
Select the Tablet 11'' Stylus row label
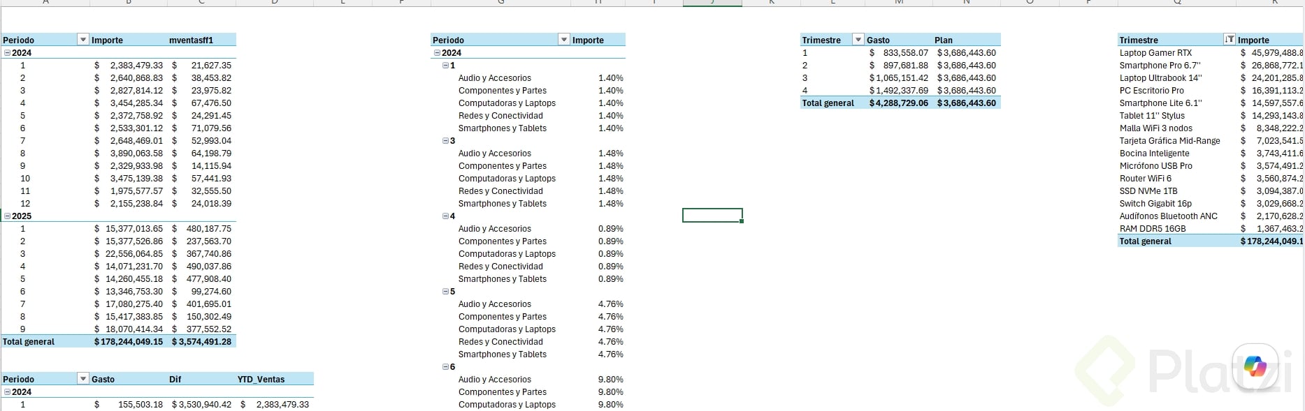(1152, 115)
